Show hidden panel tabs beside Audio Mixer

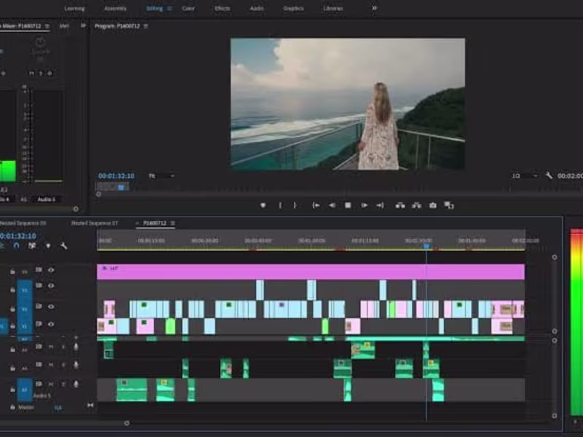click(83, 25)
